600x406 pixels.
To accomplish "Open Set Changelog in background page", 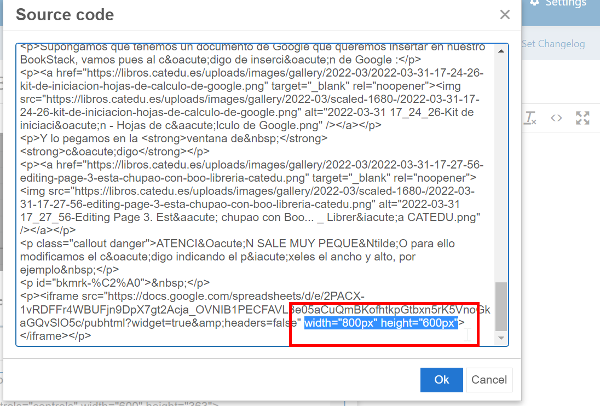I will click(553, 44).
